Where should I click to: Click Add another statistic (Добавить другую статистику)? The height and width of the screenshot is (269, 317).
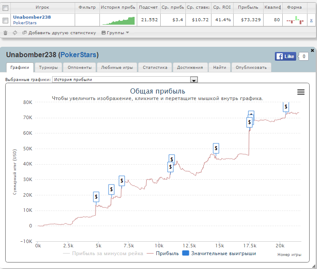59,32
